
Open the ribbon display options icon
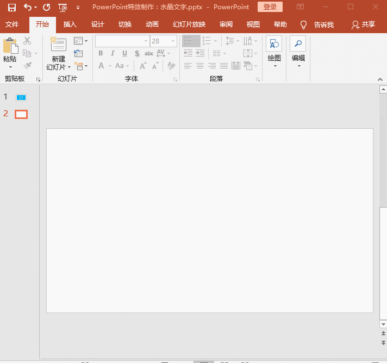click(300, 7)
